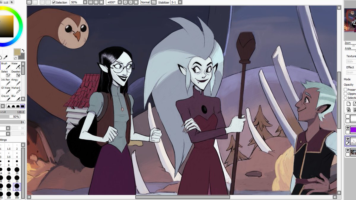This screenshot has height=200, width=356.
Task: Select the Water brush tool
Action: pyautogui.click(x=16, y=65)
